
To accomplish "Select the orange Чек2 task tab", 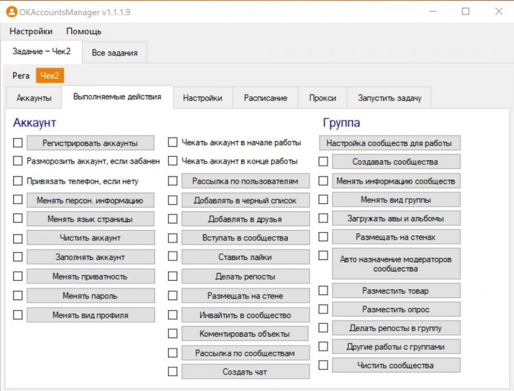I will tap(49, 75).
